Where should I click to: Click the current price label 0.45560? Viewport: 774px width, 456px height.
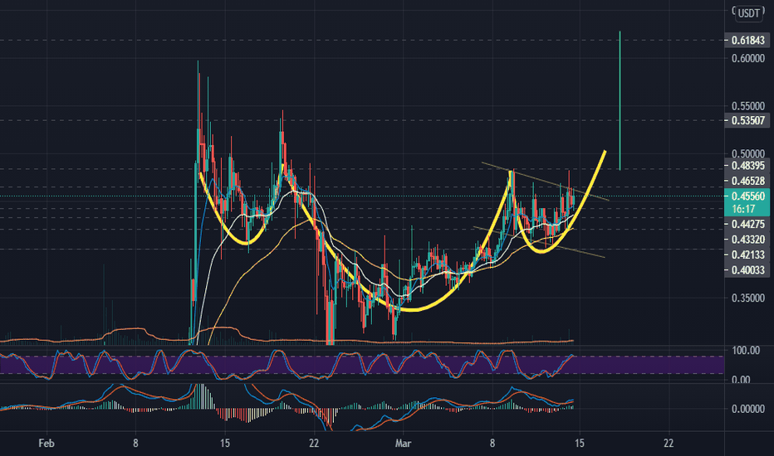point(747,196)
